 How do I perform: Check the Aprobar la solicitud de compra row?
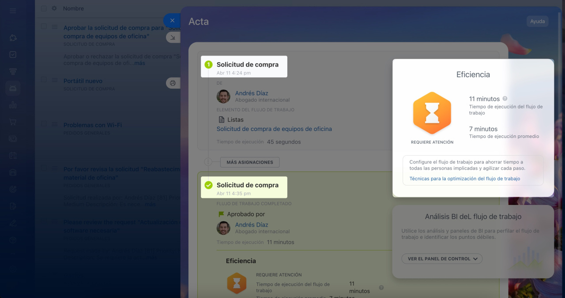point(44,27)
